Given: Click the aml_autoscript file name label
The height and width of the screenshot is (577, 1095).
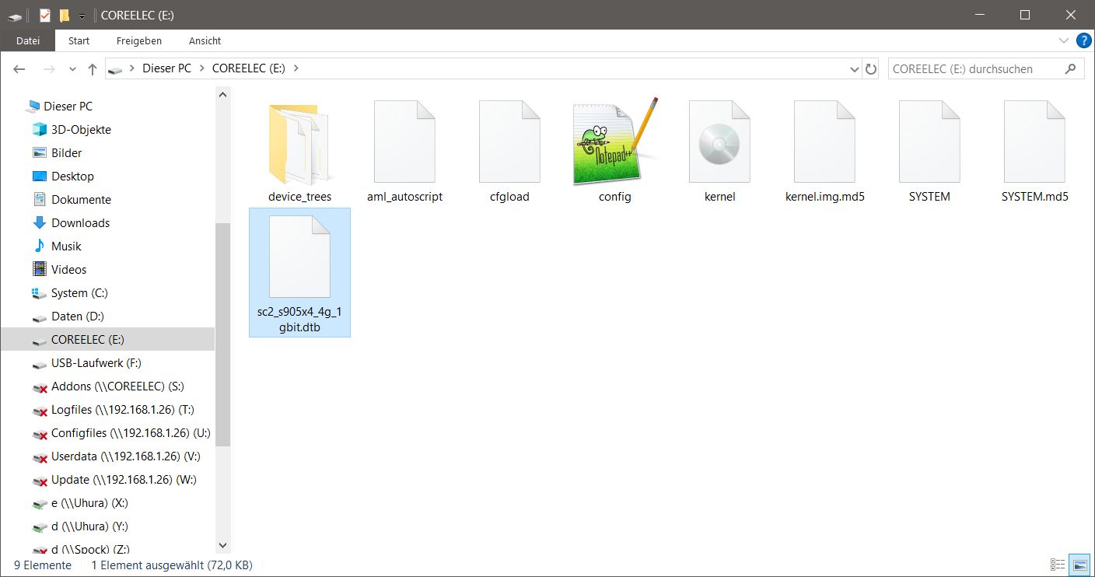Looking at the screenshot, I should [404, 197].
